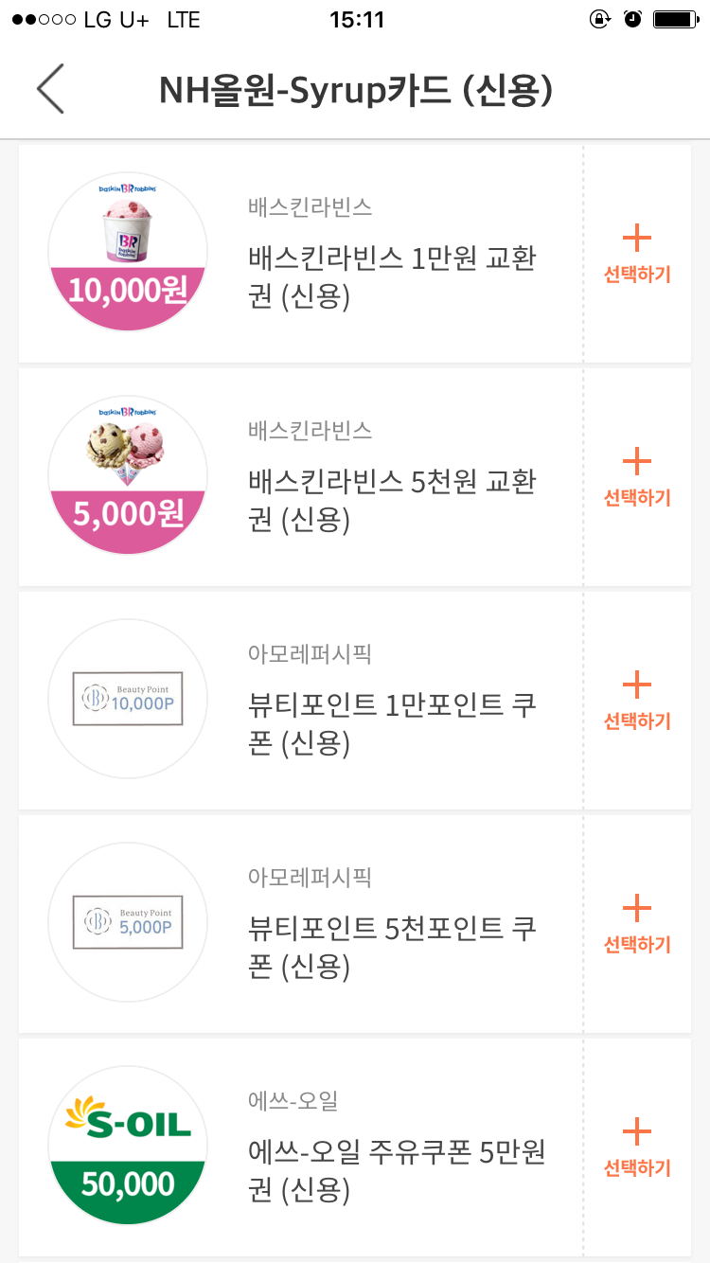Select 배스킨라빈스 5천원 교환권 with plus button

click(637, 476)
